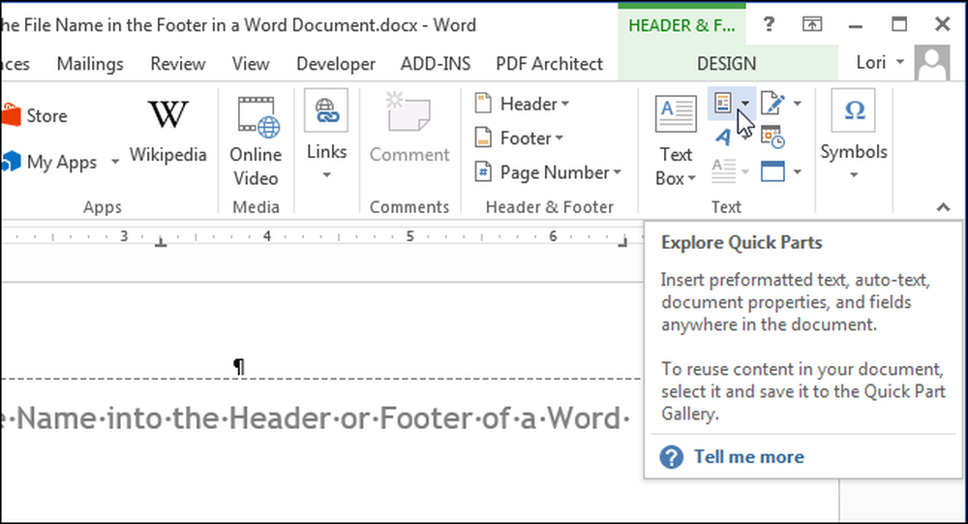Expand the My Apps dropdown arrow

click(115, 162)
